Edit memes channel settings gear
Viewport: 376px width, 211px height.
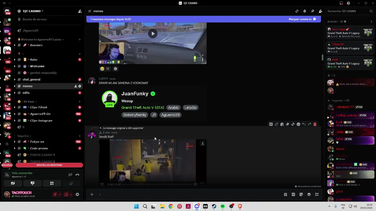point(80,86)
